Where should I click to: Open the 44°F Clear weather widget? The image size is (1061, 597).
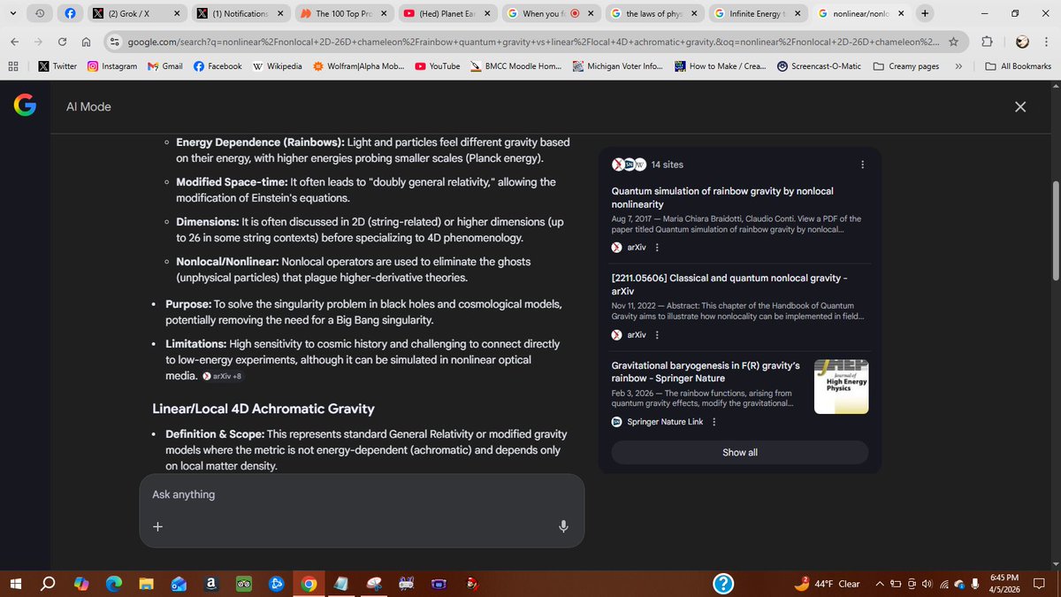pos(828,584)
